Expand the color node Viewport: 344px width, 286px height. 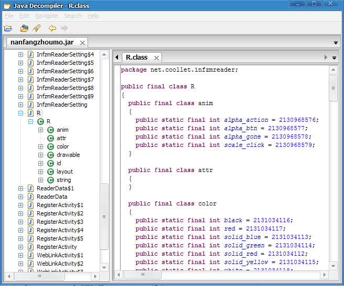tap(40, 146)
